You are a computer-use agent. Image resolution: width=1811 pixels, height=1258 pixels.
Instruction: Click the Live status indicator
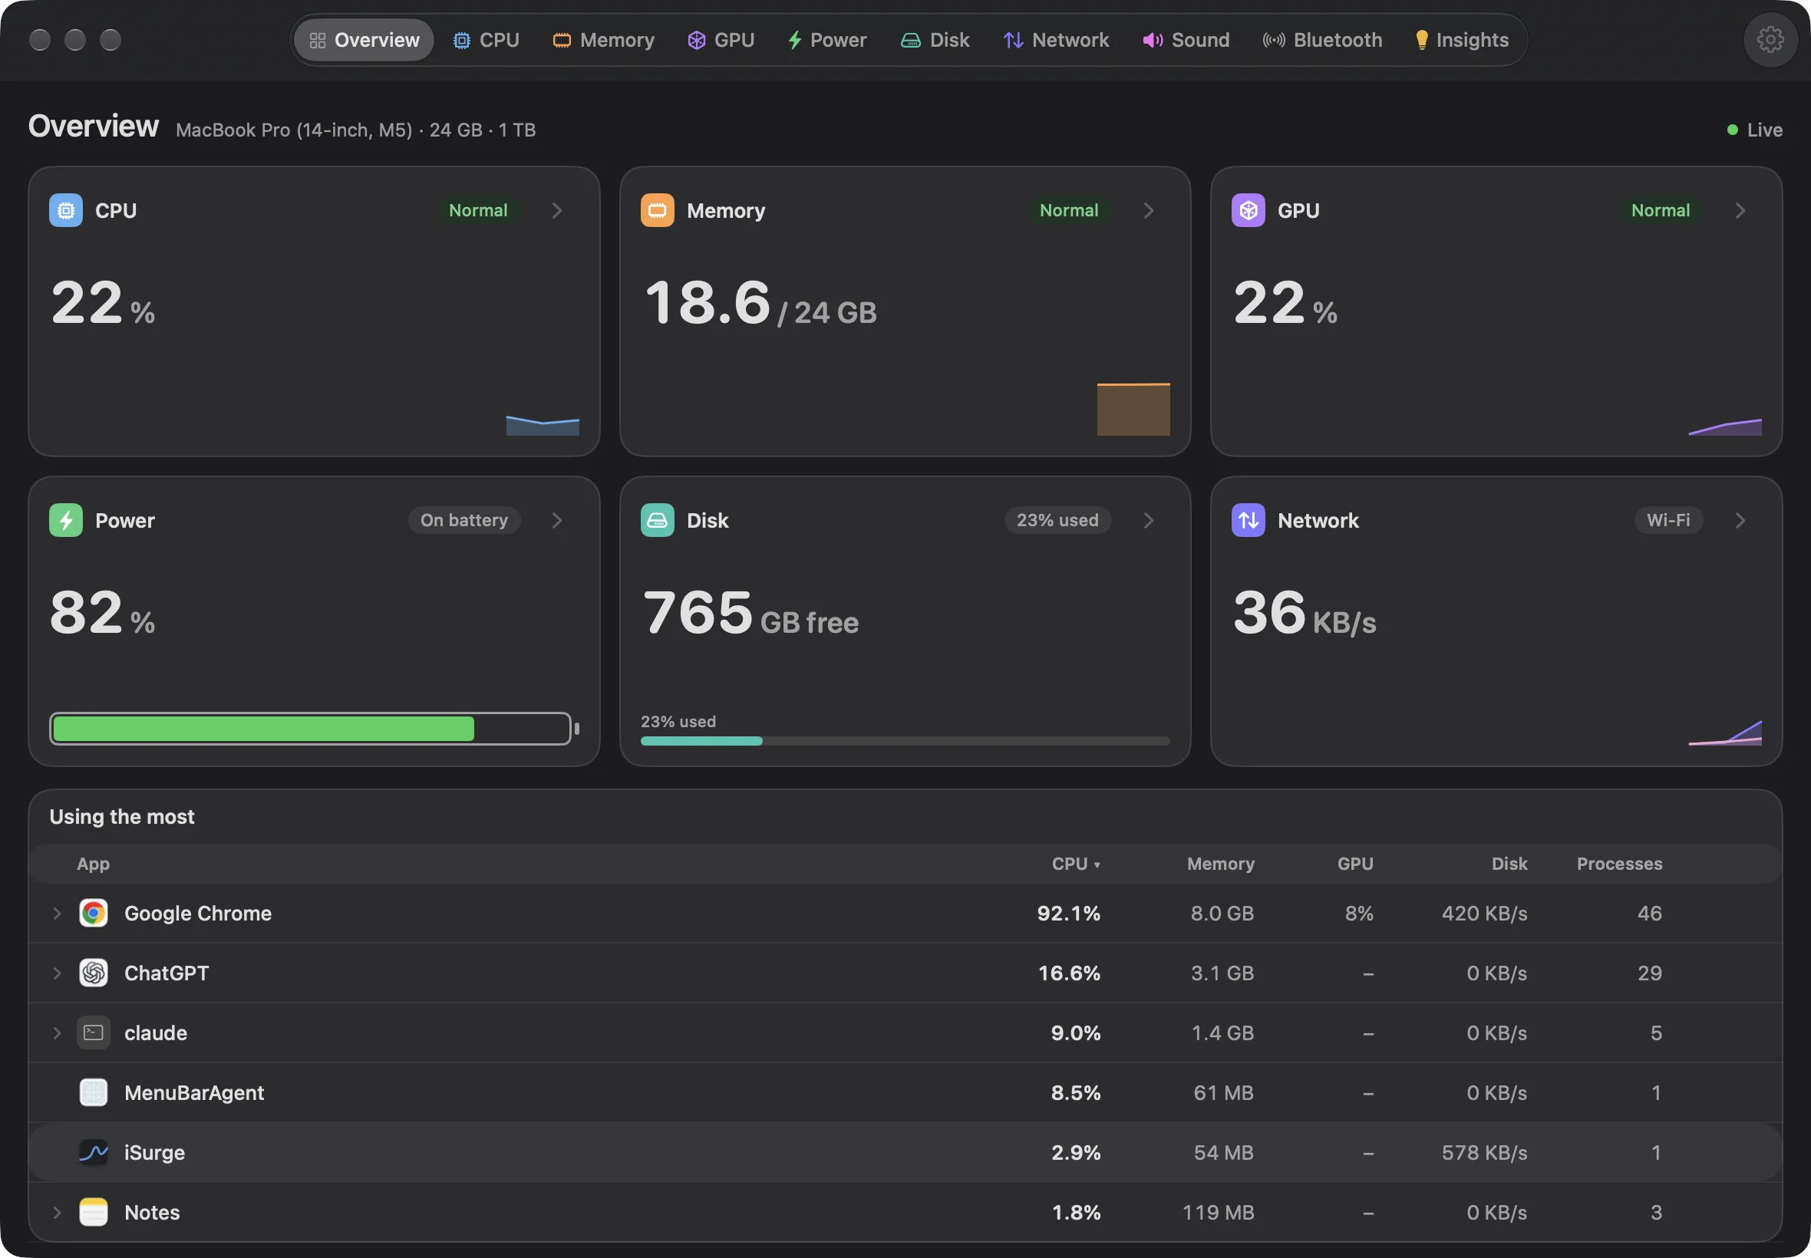click(1754, 130)
